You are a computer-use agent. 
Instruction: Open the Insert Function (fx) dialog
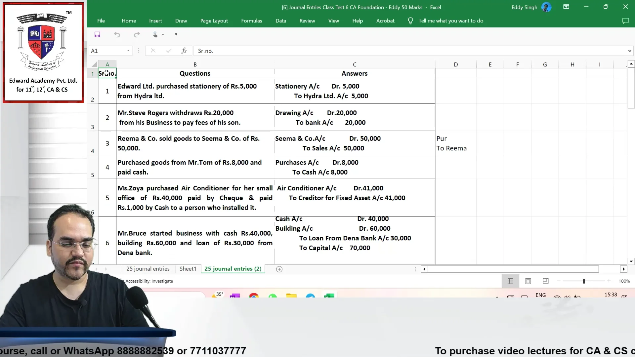click(184, 51)
